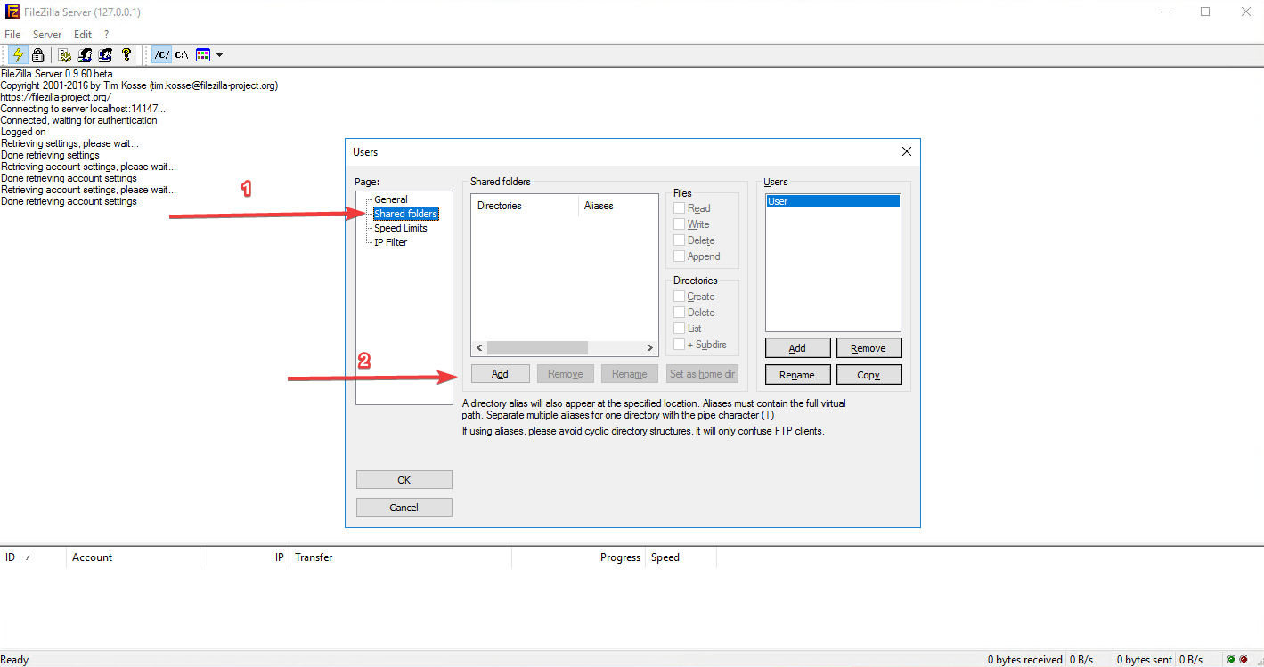Click the green status LED in status bar
The height and width of the screenshot is (667, 1264).
[x=1230, y=660]
